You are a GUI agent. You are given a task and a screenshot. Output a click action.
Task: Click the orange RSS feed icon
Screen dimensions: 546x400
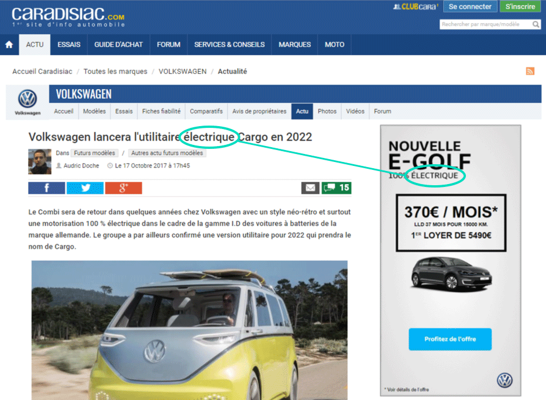tap(530, 71)
